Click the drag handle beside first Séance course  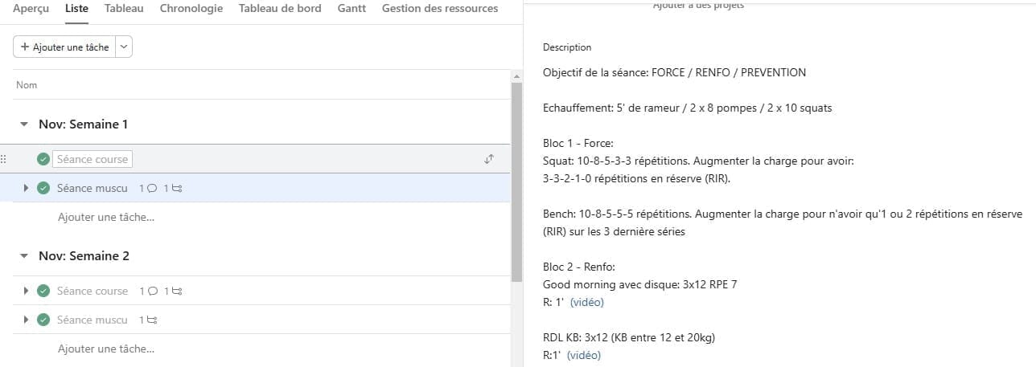coord(3,159)
